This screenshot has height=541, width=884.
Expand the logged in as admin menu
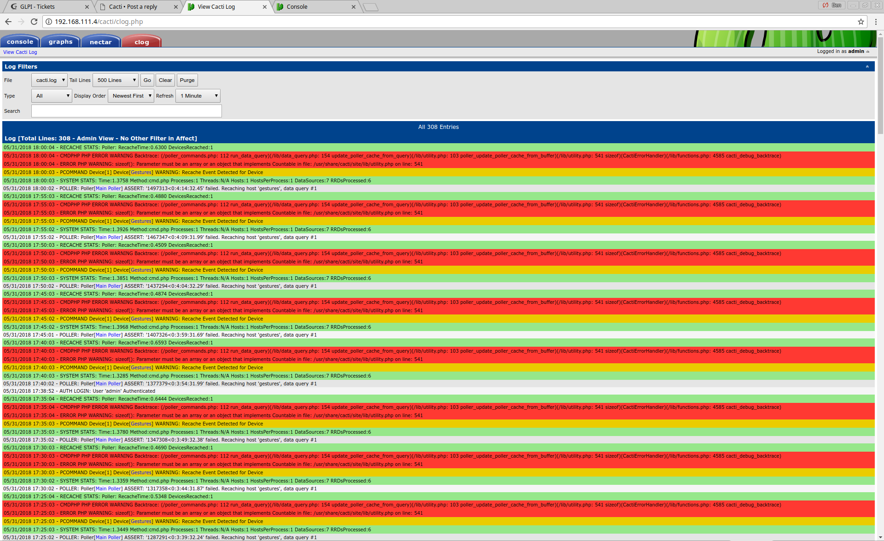click(x=843, y=52)
